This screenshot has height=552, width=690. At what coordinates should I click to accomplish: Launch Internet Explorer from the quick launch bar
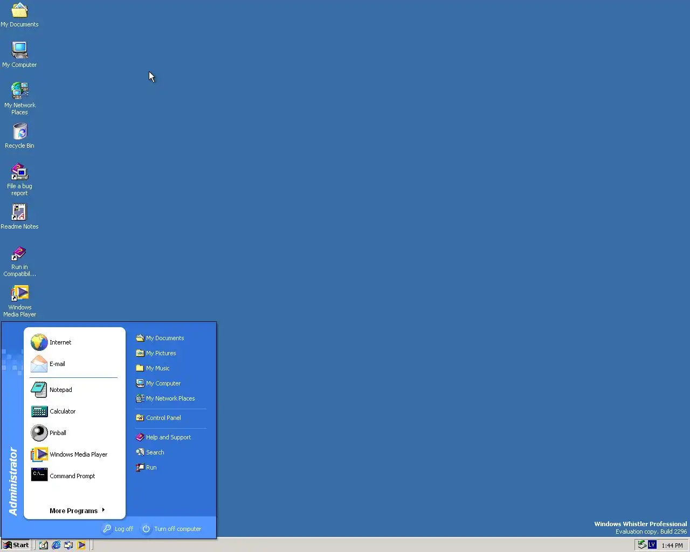pos(56,545)
